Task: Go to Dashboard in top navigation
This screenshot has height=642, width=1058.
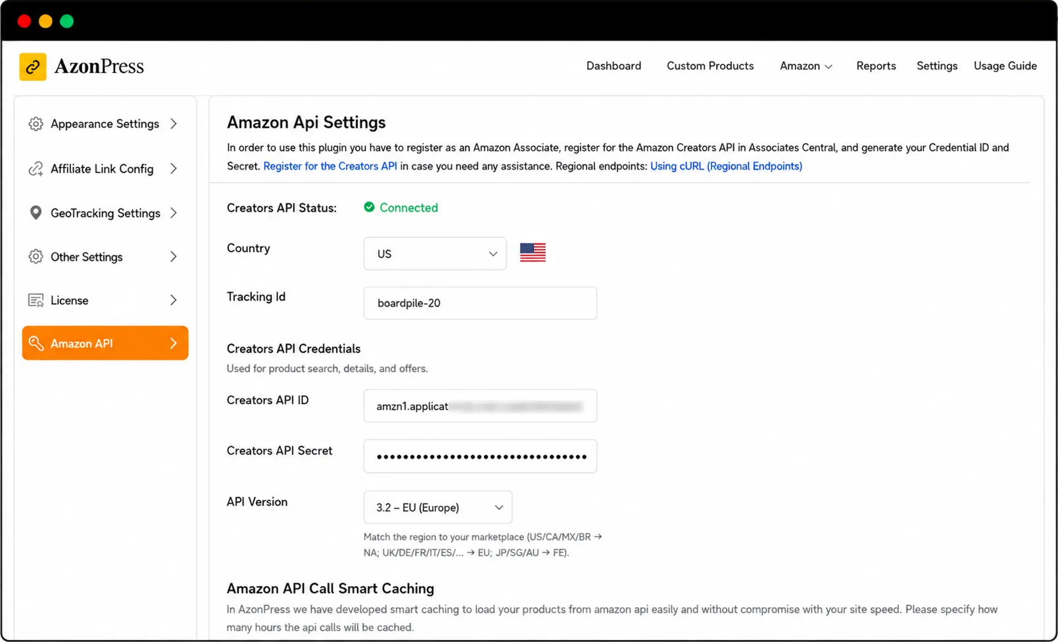Action: (x=613, y=66)
